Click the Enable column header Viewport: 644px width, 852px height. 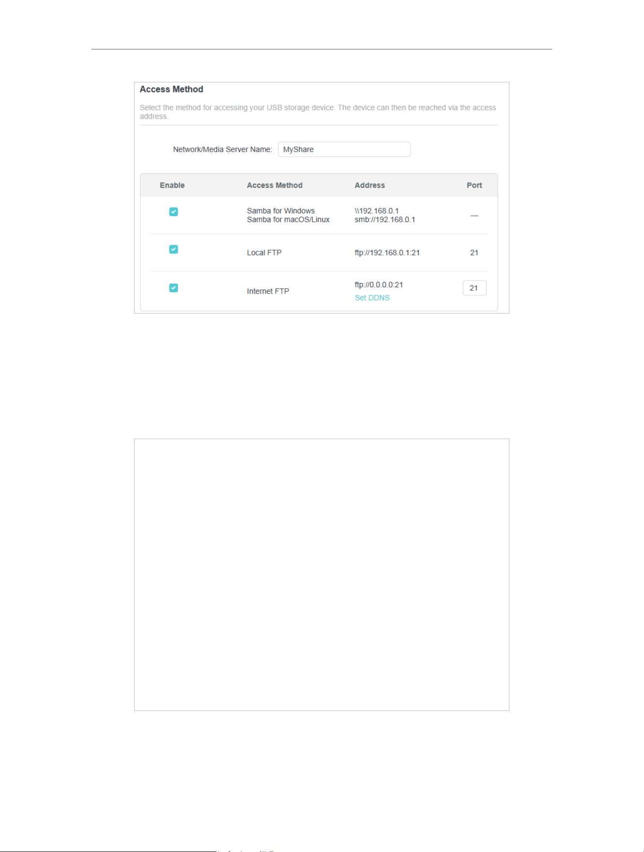pos(172,185)
